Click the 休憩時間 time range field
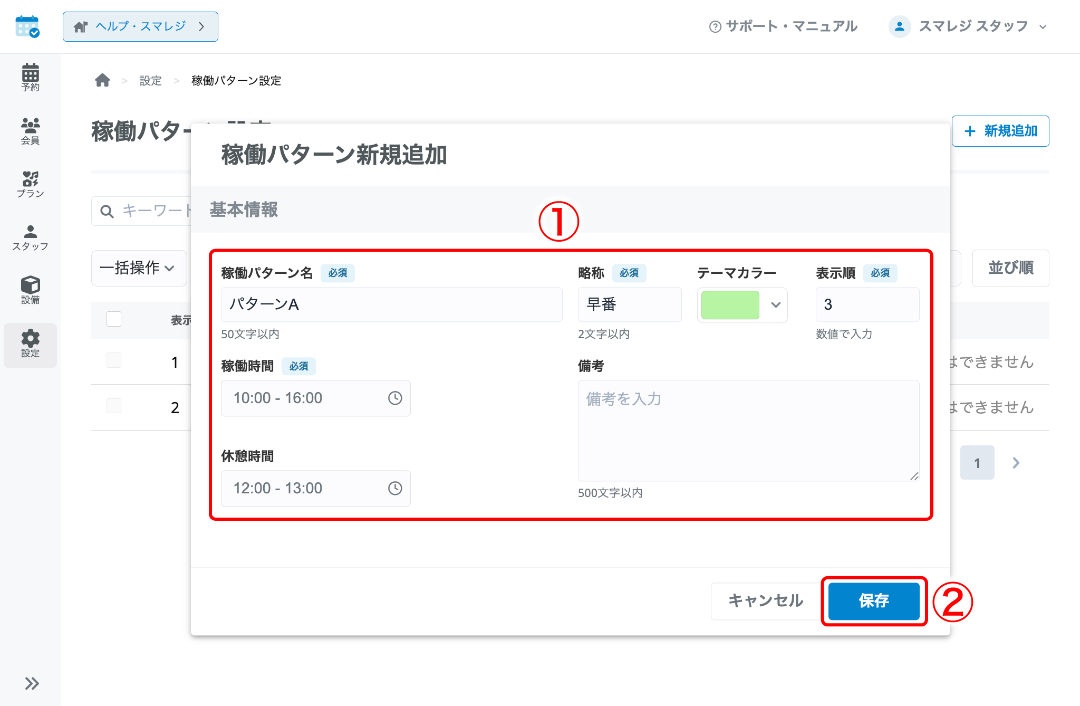Screen dimensions: 1080x706 pyautogui.click(x=316, y=489)
